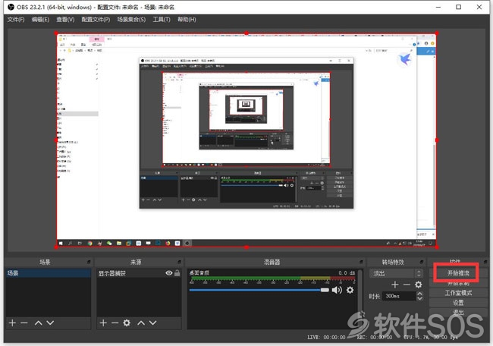Open the 编辑(E) menu
Viewport: 493px width, 346px height.
40,20
